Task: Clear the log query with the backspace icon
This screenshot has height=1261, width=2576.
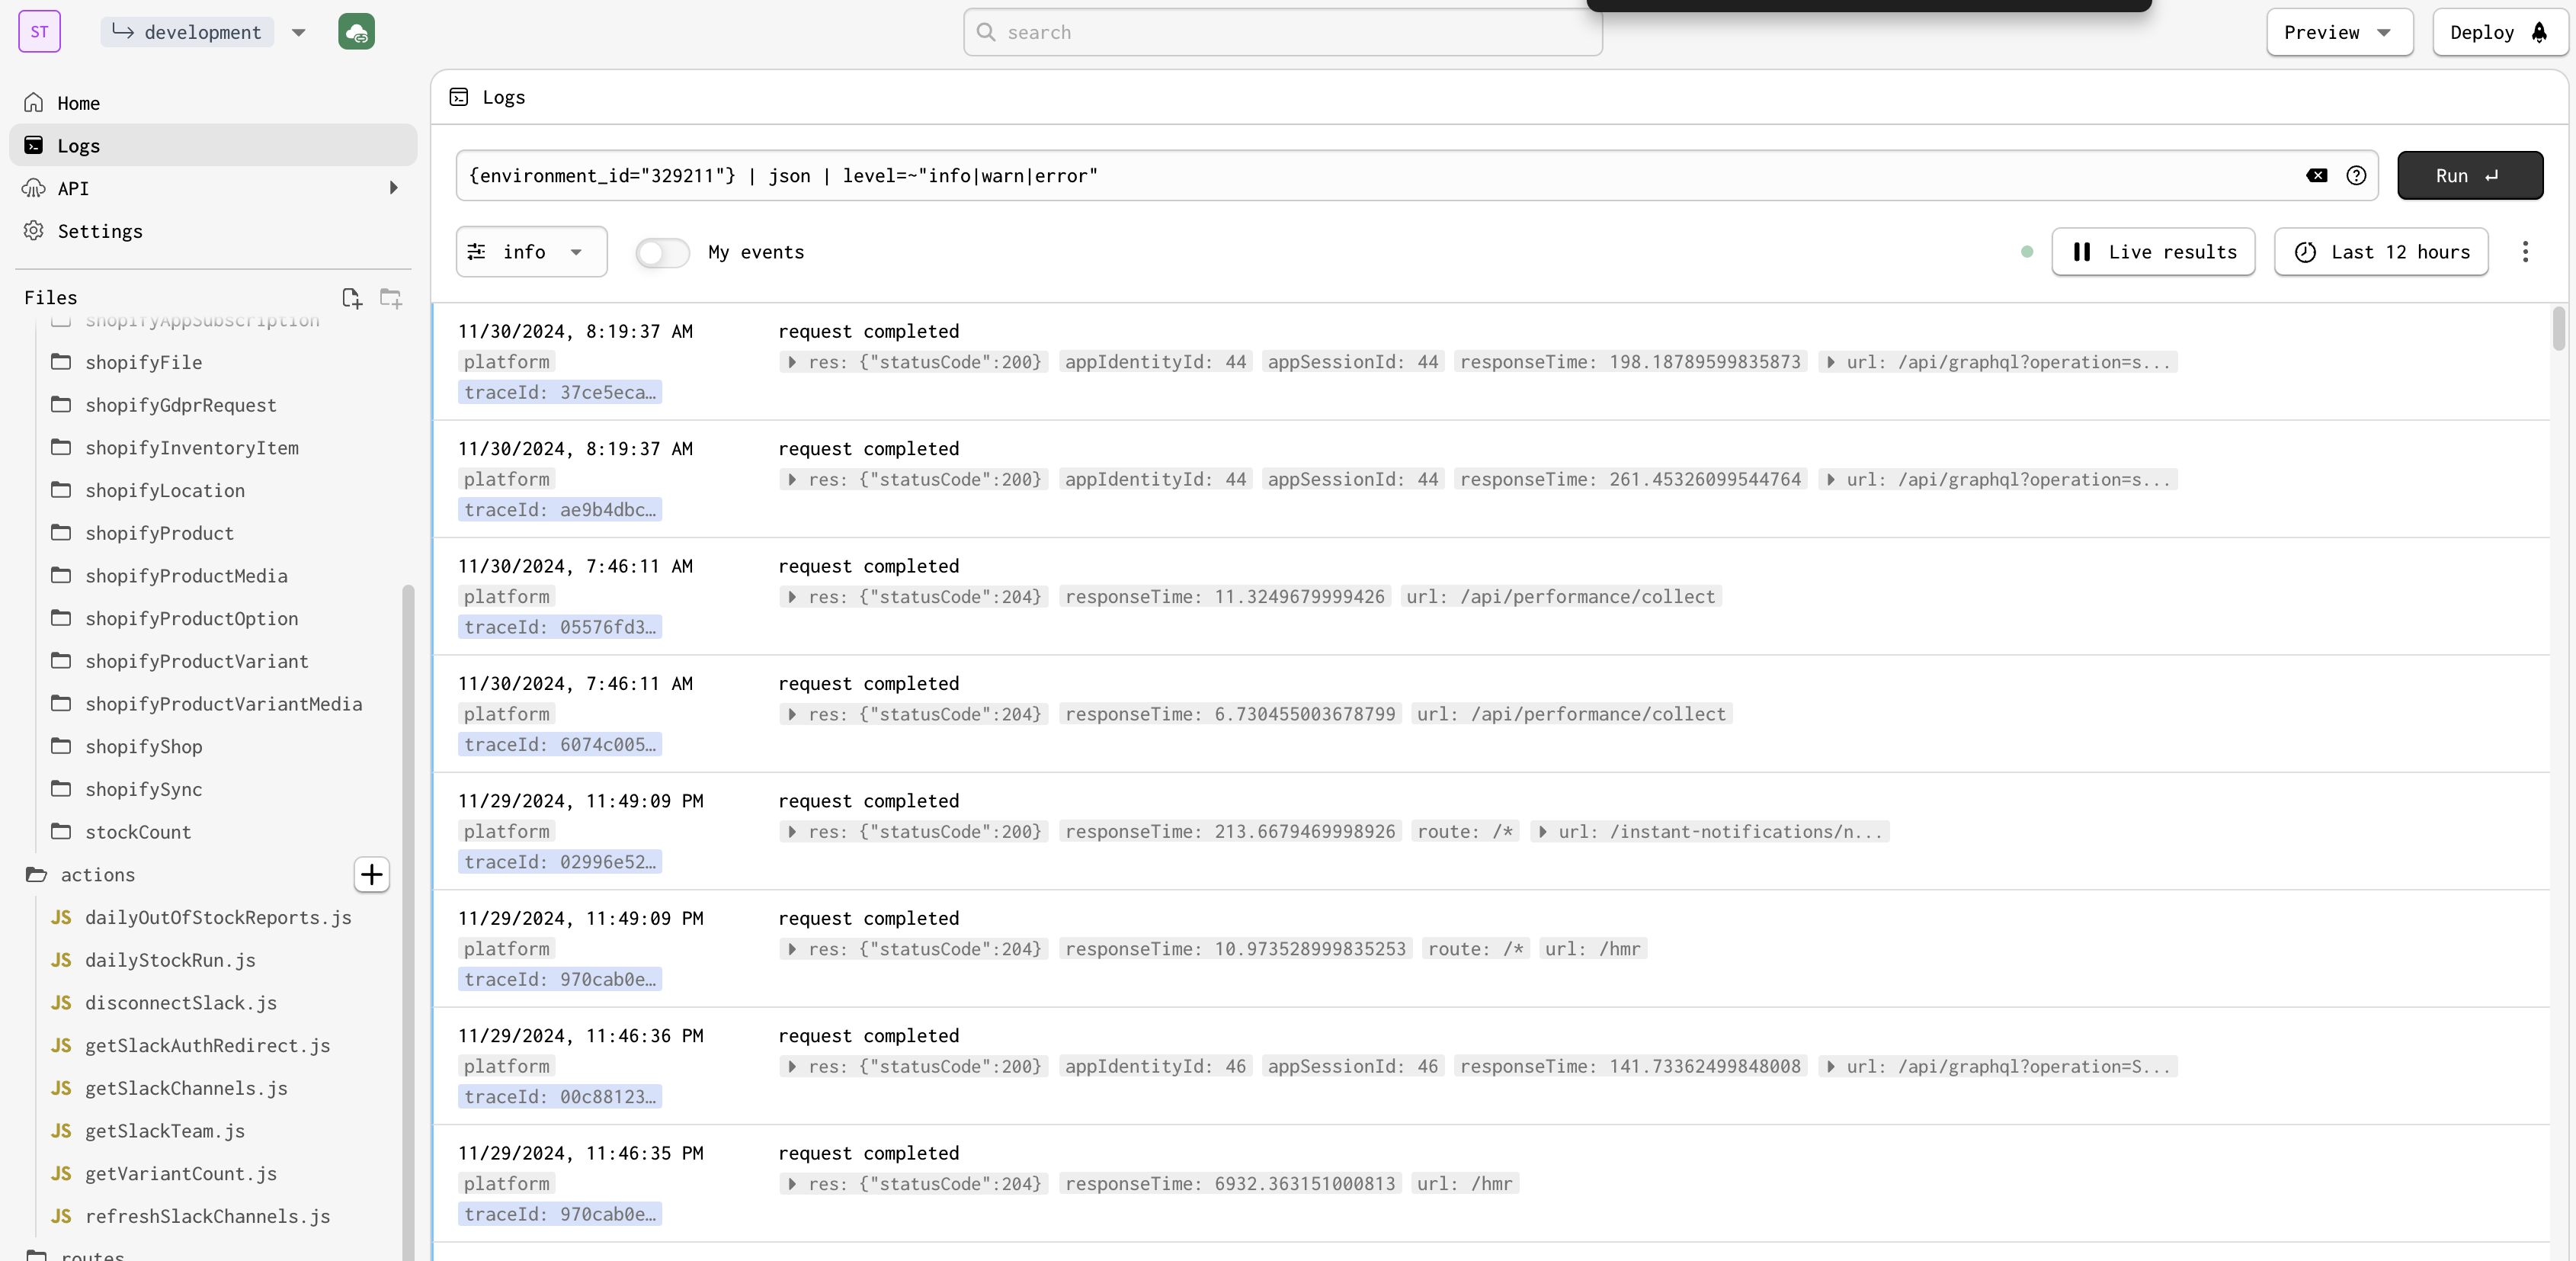Action: tap(2317, 175)
